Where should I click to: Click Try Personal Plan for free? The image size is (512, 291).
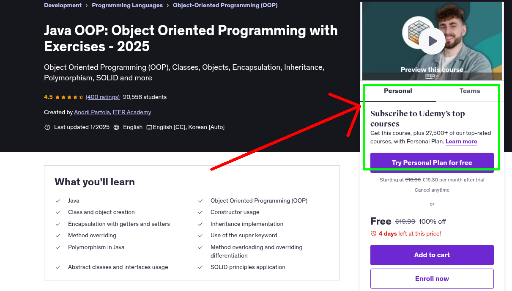point(432,163)
